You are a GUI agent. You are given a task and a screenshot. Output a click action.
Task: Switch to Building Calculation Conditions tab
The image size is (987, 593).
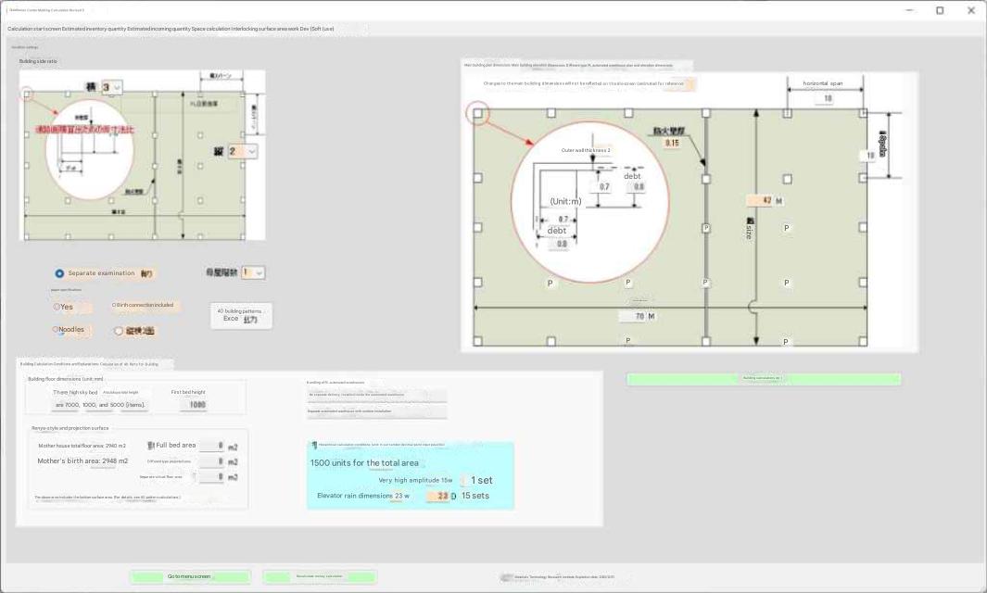click(x=93, y=364)
